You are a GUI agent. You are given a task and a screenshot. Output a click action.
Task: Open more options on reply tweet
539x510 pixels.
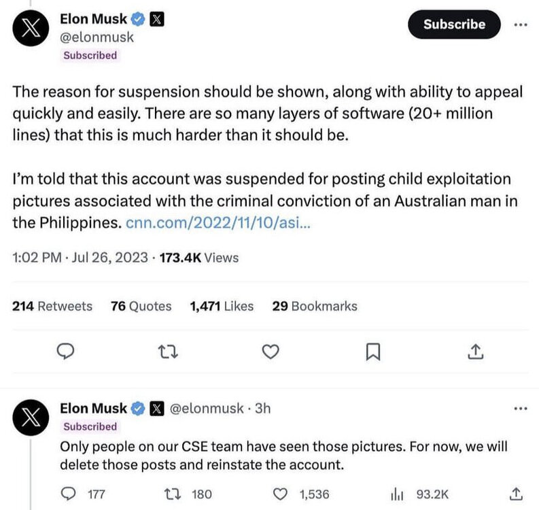click(520, 409)
